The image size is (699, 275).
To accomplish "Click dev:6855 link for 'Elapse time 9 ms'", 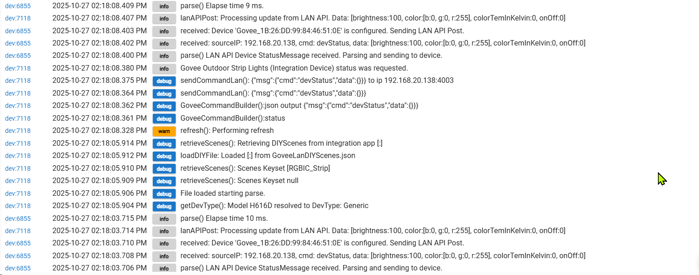I will [x=18, y=6].
